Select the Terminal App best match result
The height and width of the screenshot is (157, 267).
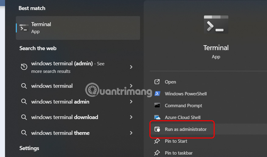tap(78, 28)
